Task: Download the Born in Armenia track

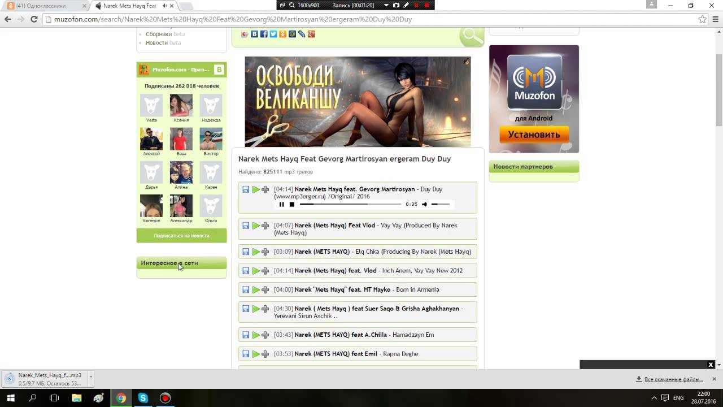Action: (x=246, y=289)
